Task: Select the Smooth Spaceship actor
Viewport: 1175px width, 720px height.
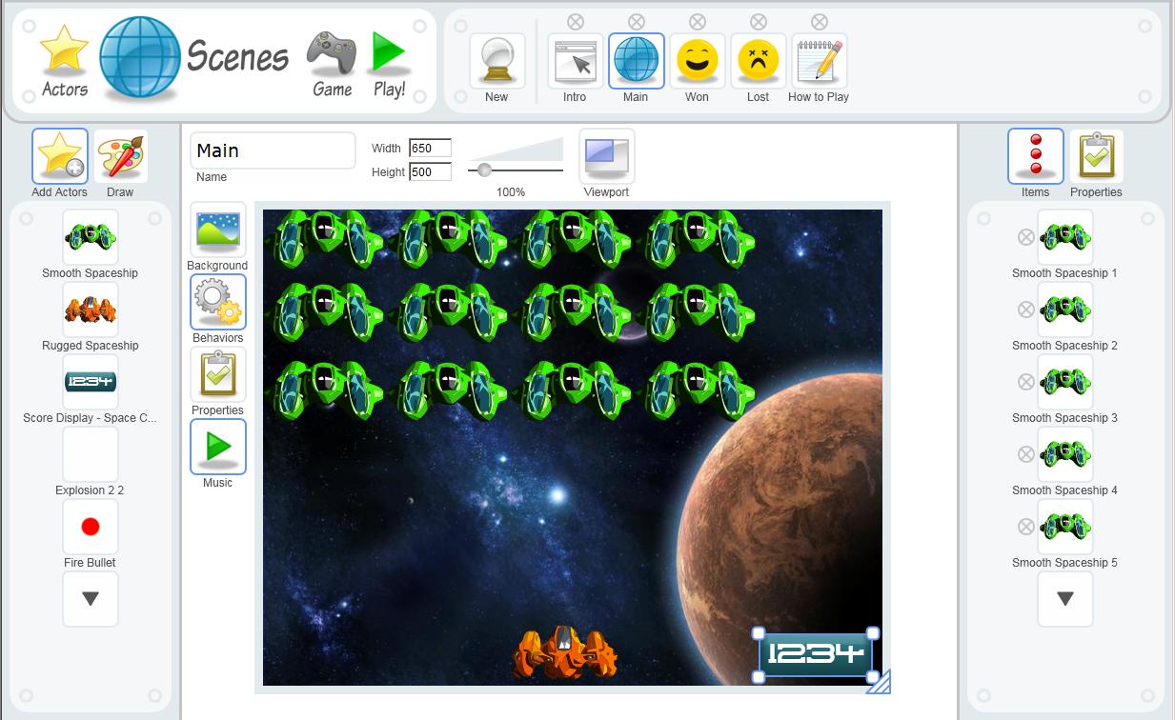Action: tap(91, 237)
